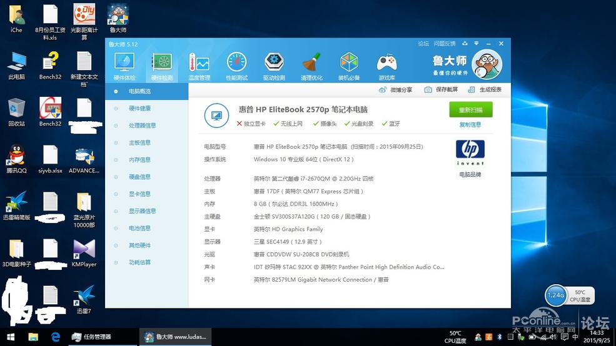Select the 鲁大师 desktop shortcut
The image size is (616, 346).
(x=118, y=19)
